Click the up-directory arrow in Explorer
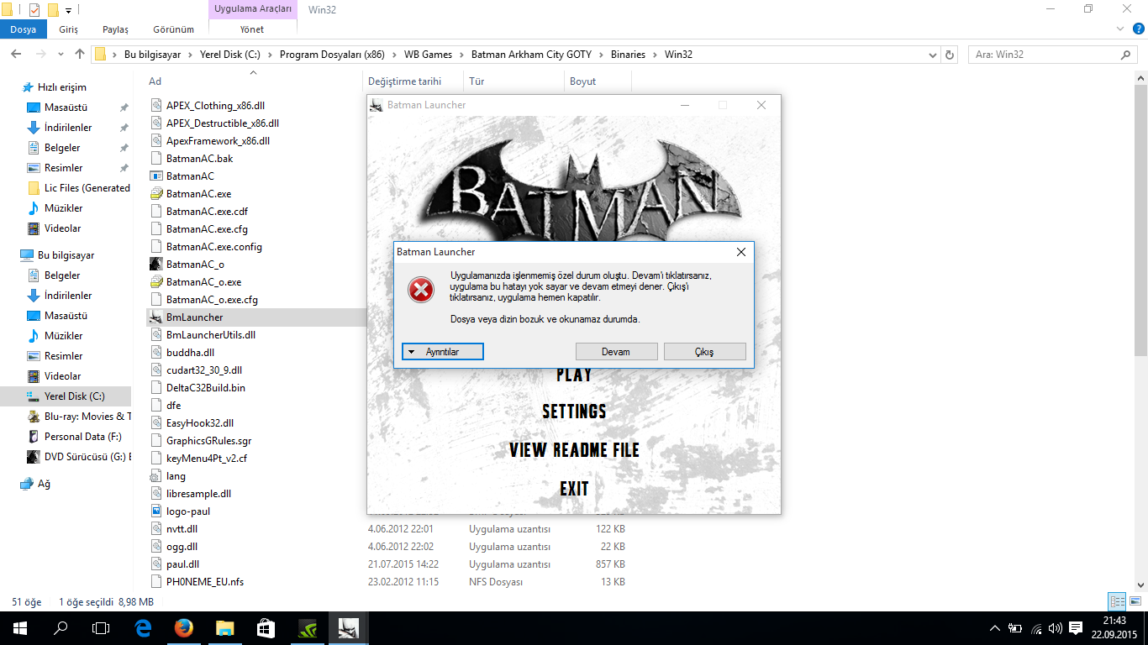This screenshot has height=645, width=1148. pyautogui.click(x=80, y=55)
